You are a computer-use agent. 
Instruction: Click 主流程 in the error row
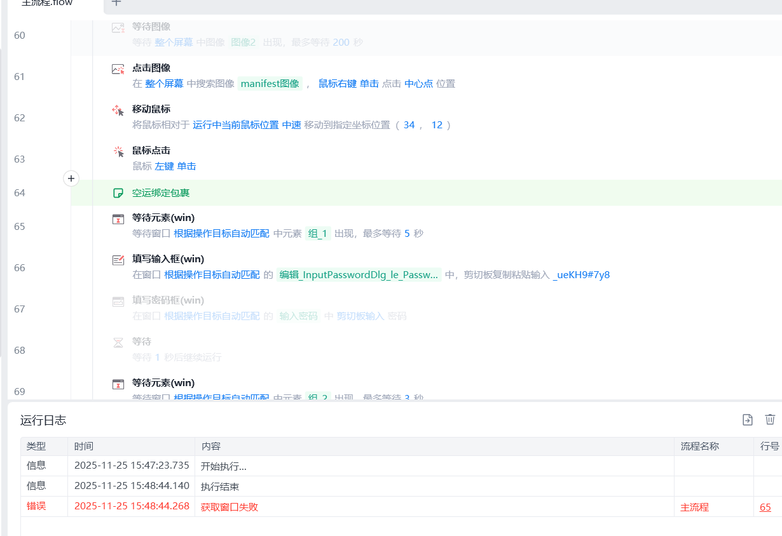[695, 507]
